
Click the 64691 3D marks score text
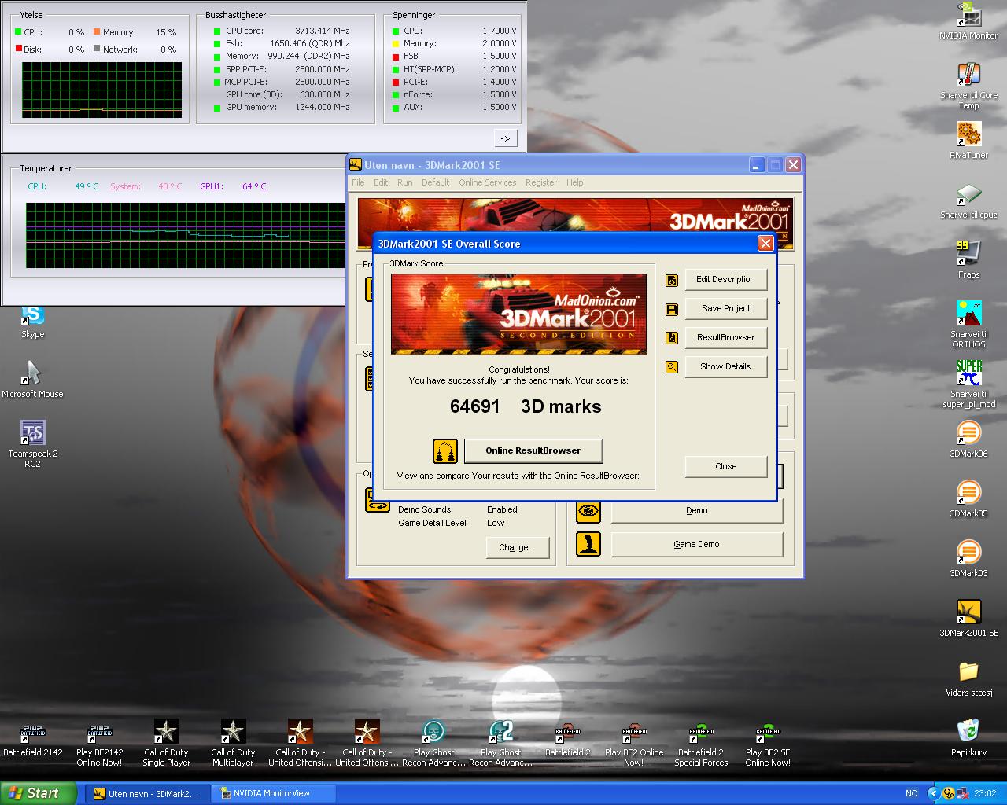click(x=526, y=406)
